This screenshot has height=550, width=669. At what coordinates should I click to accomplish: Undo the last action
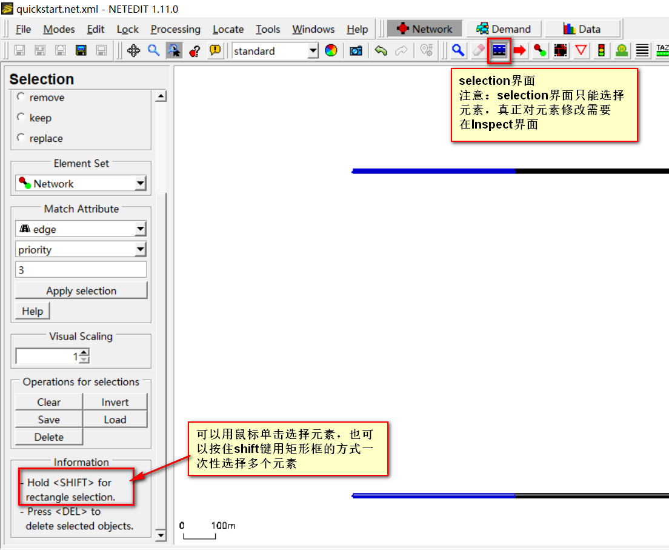381,51
